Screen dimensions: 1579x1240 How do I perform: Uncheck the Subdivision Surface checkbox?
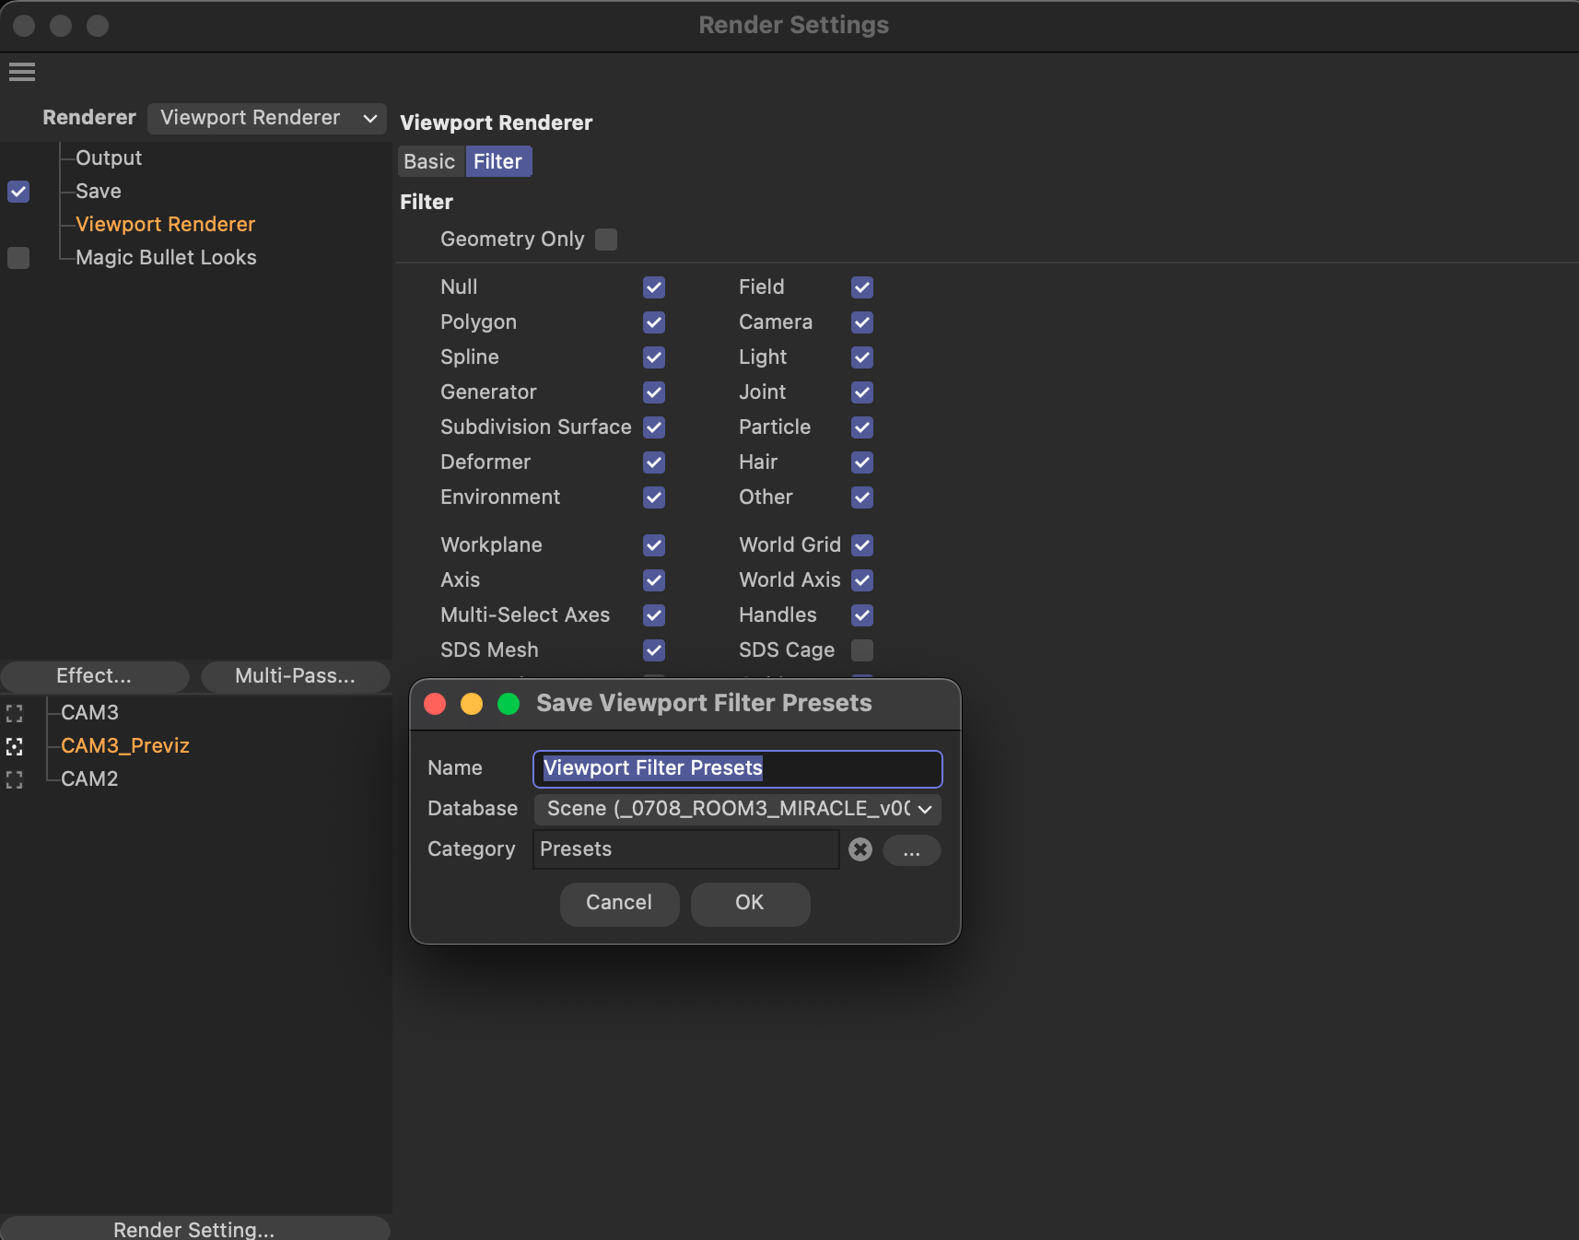[x=654, y=427]
